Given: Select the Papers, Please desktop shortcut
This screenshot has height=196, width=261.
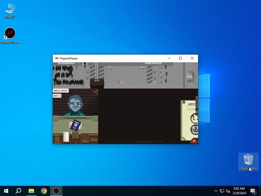Looking at the screenshot, I should (x=10, y=36).
